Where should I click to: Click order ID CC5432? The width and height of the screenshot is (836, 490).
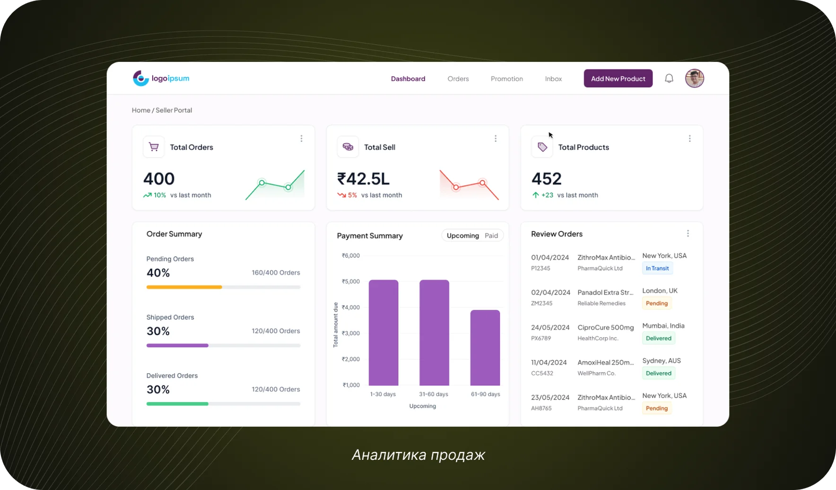click(x=542, y=373)
